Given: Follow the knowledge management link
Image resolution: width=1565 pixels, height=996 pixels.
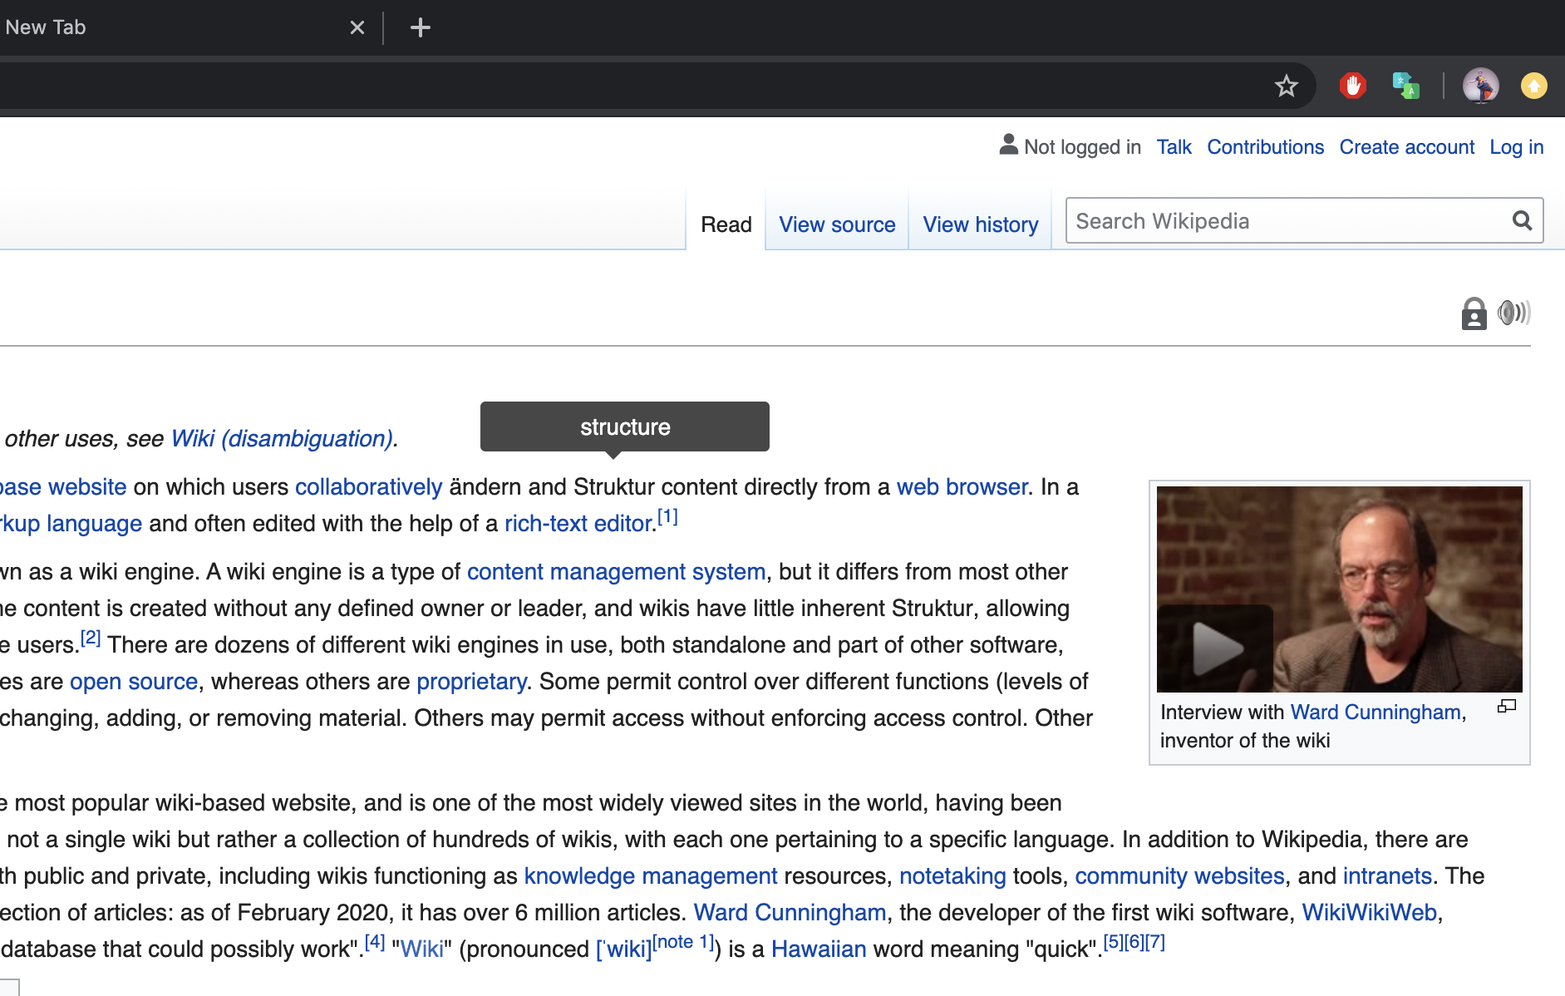Looking at the screenshot, I should [651, 875].
